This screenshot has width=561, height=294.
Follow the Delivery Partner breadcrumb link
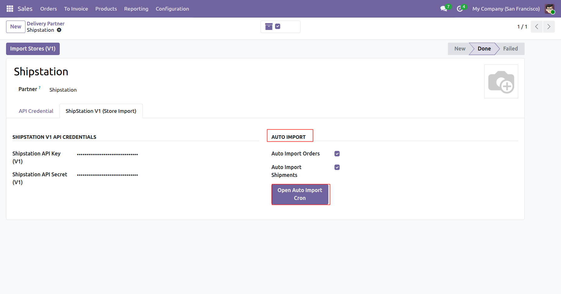pos(46,24)
